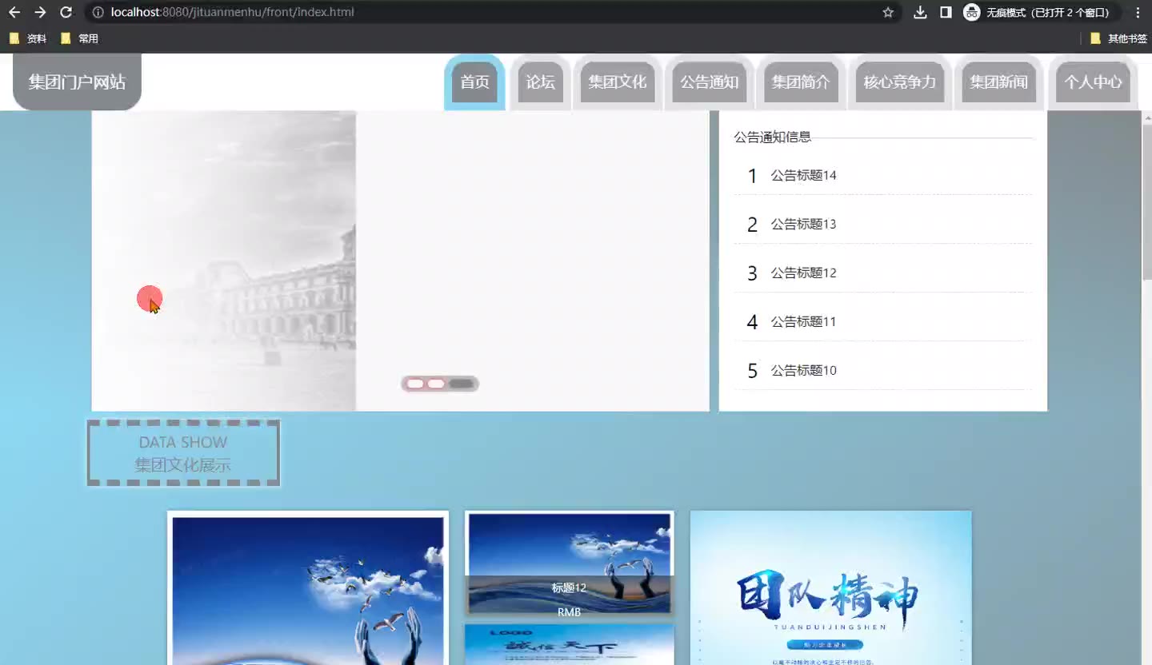Click the browser forward arrow

point(40,12)
